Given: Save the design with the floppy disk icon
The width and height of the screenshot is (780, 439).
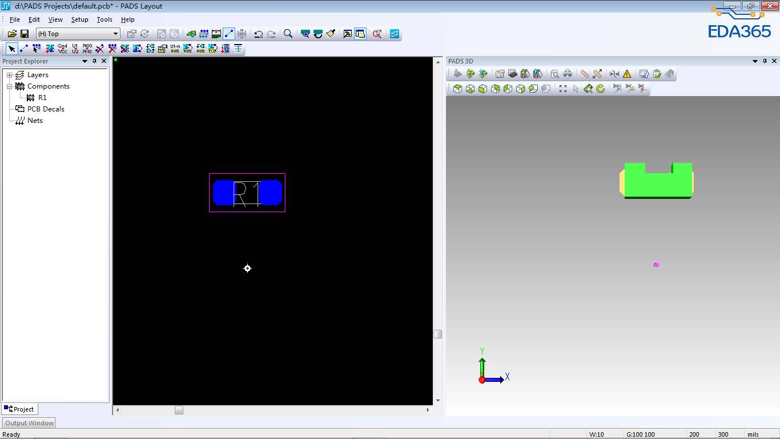Looking at the screenshot, I should (25, 34).
